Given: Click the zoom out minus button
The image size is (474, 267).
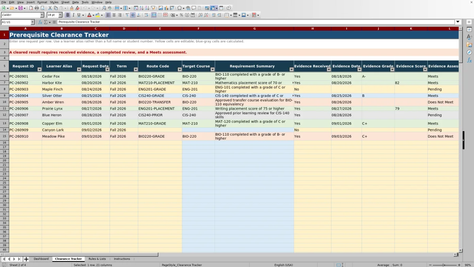Looking at the screenshot, I should coord(430,265).
